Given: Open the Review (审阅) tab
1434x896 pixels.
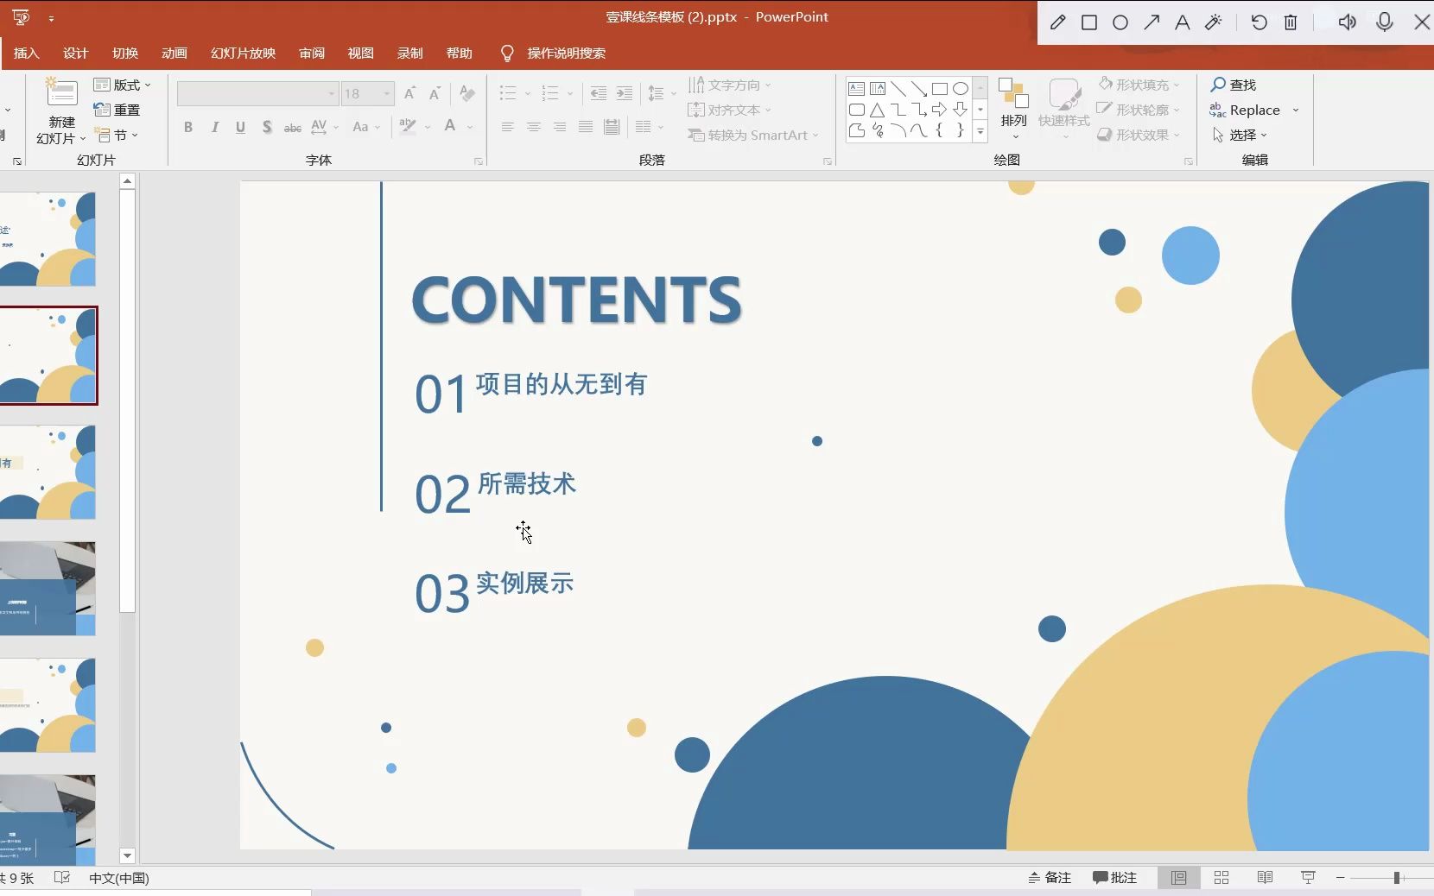Looking at the screenshot, I should pyautogui.click(x=312, y=53).
